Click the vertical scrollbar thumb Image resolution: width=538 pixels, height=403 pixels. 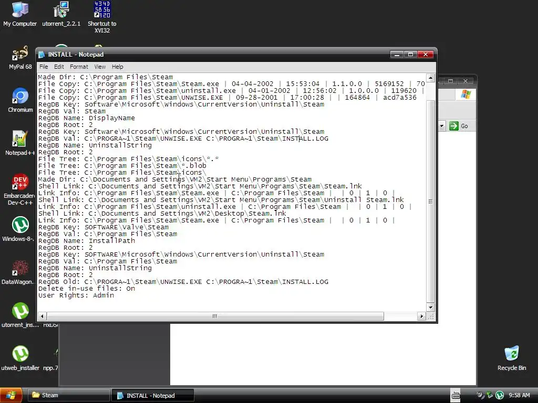point(430,202)
